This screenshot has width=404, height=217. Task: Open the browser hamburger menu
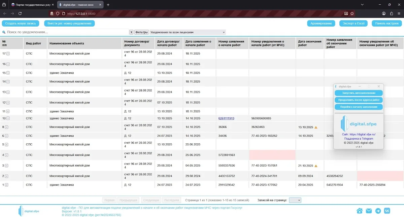click(399, 13)
